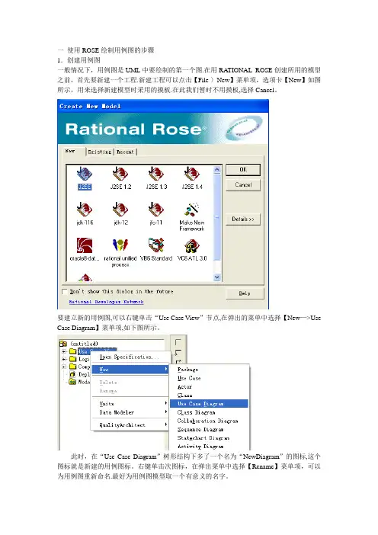Viewport: 378px width, 535px height.
Task: Select the J2SE 1.4 framework icon
Action: coord(192,174)
